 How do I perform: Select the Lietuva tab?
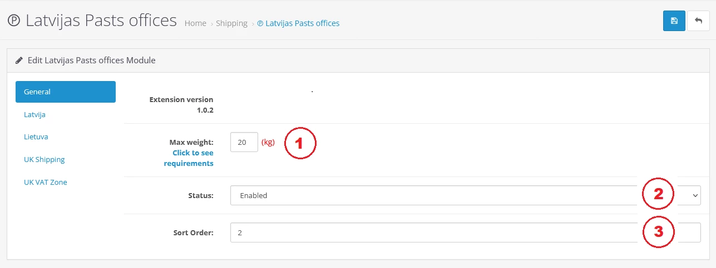(x=36, y=136)
